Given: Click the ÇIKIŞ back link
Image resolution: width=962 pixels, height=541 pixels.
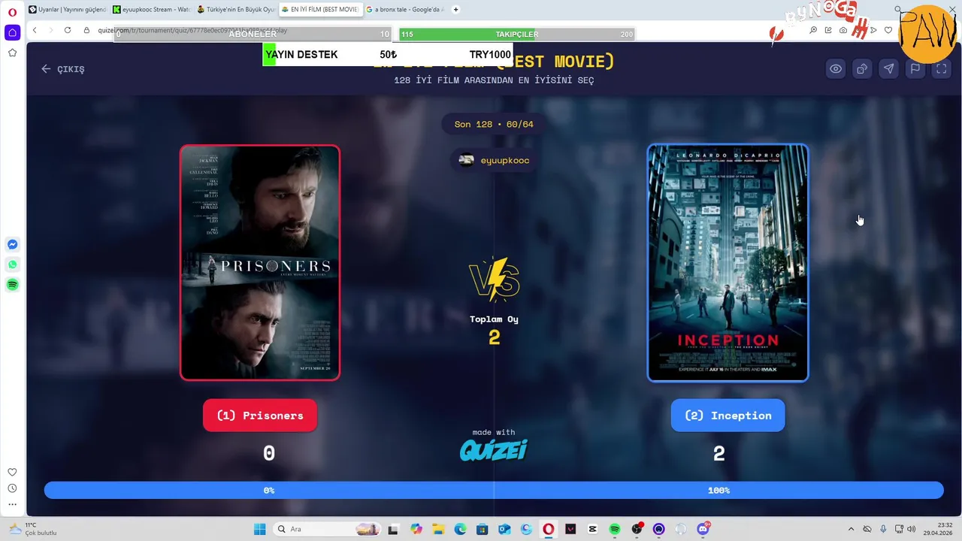Looking at the screenshot, I should coord(63,69).
